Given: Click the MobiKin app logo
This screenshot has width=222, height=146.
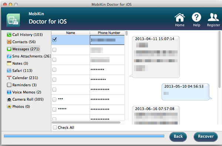Looking at the screenshot, I should pyautogui.click(x=13, y=20).
